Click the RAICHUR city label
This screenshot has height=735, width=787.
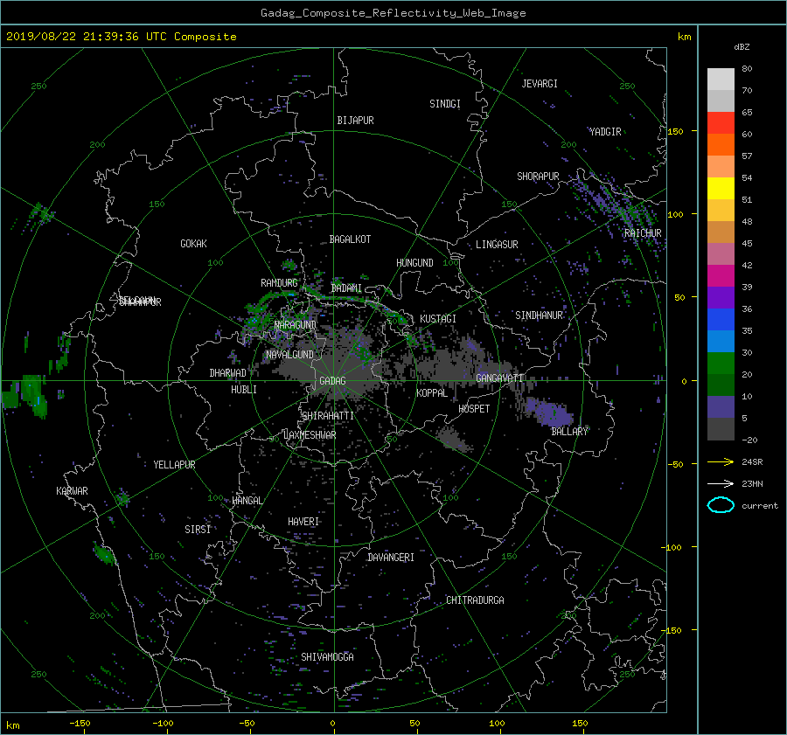pos(643,233)
